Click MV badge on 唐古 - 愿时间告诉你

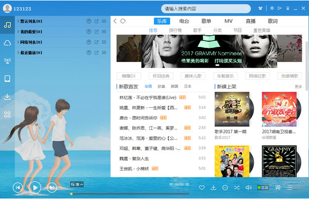coord(164,118)
